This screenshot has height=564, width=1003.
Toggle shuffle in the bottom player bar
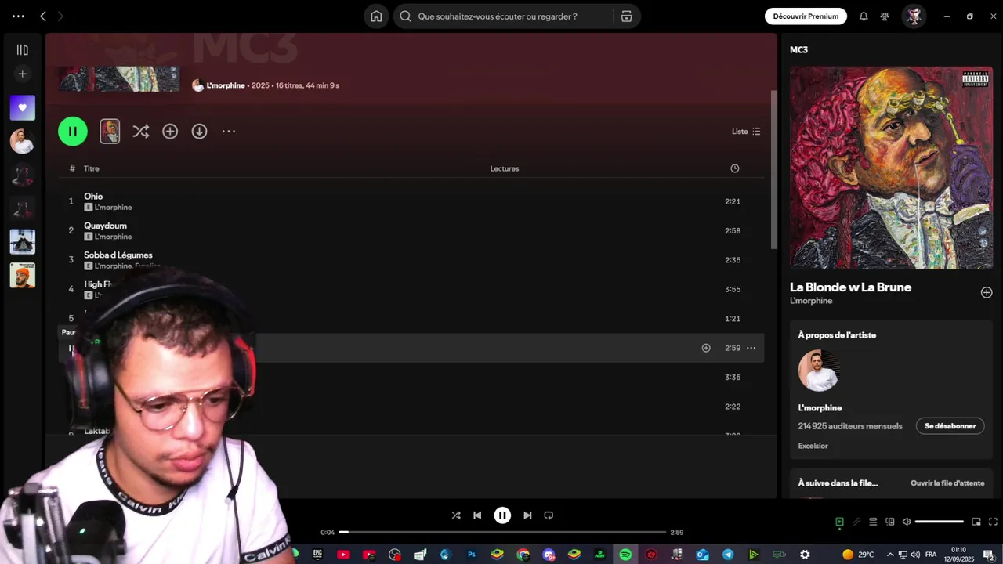tap(456, 515)
